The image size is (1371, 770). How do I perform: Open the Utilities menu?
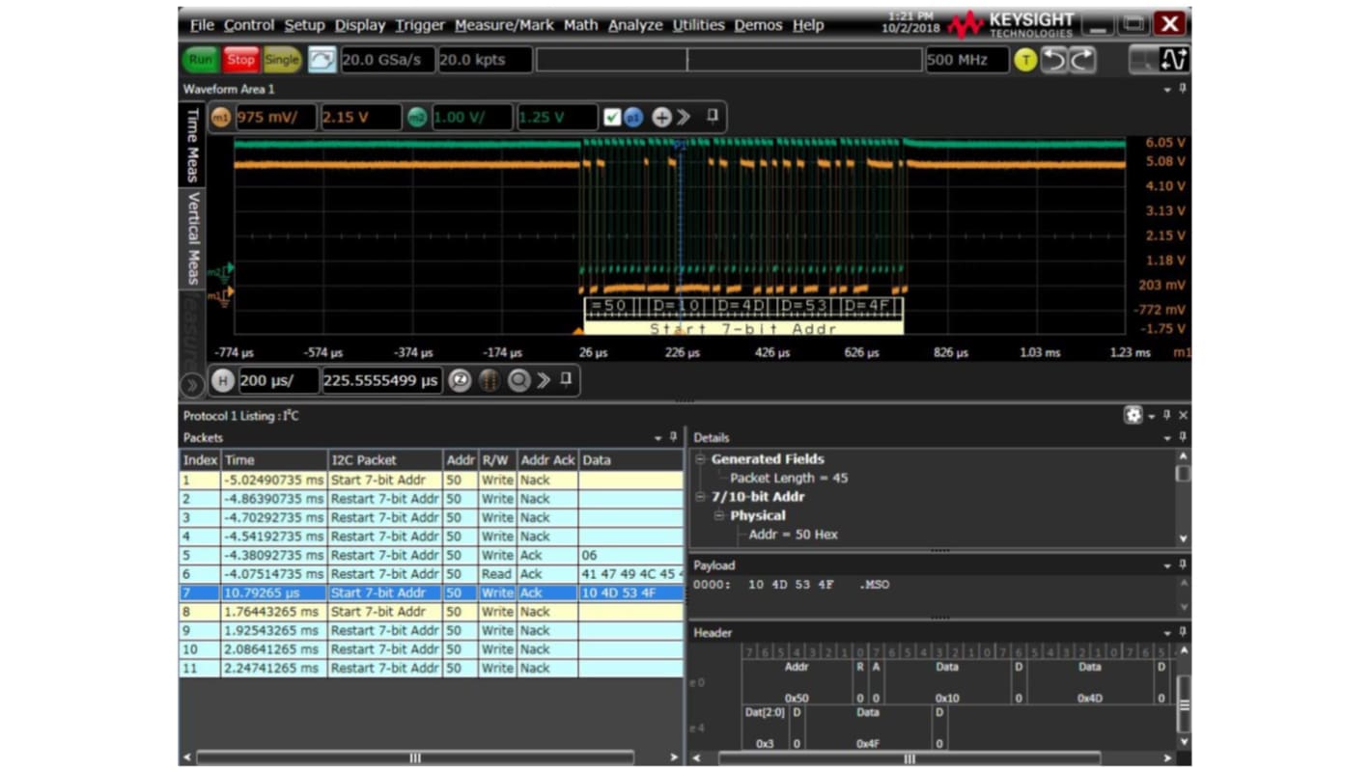(x=698, y=25)
